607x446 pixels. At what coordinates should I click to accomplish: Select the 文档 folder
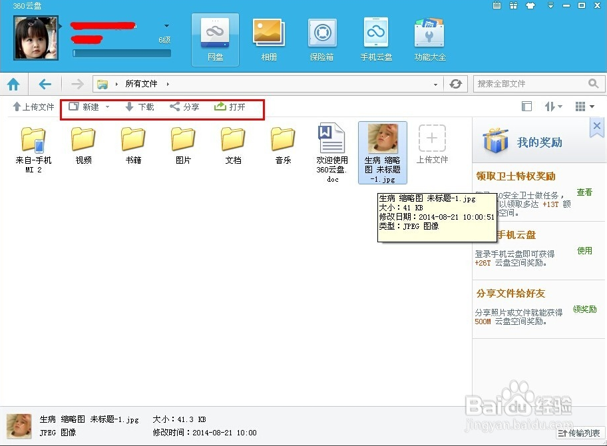tap(233, 146)
